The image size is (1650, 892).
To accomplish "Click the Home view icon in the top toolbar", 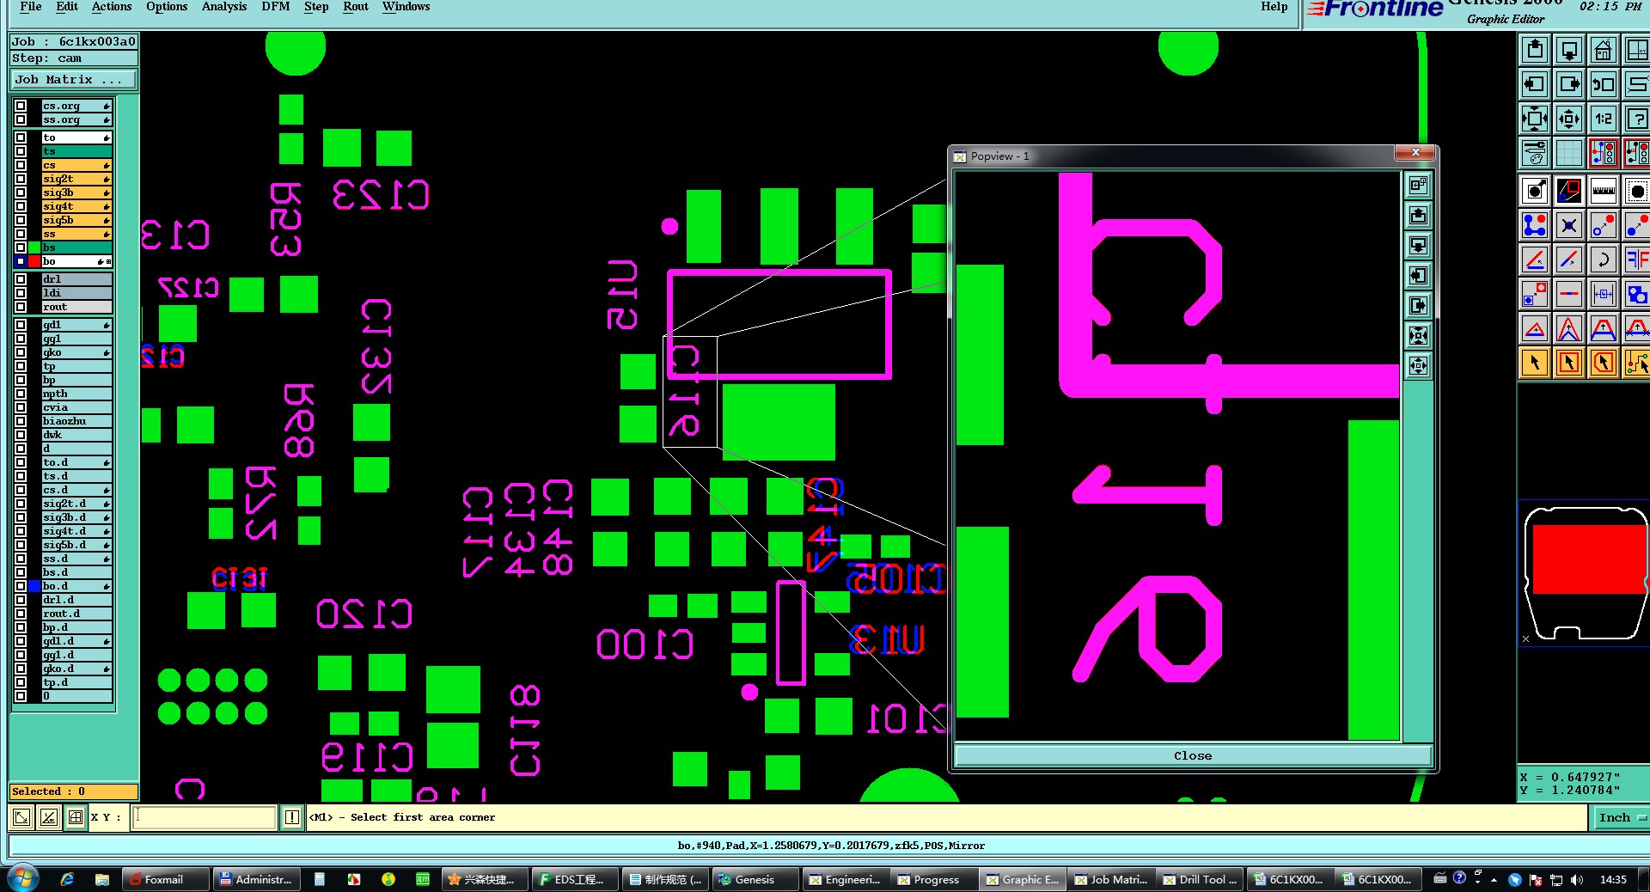I will (1603, 51).
